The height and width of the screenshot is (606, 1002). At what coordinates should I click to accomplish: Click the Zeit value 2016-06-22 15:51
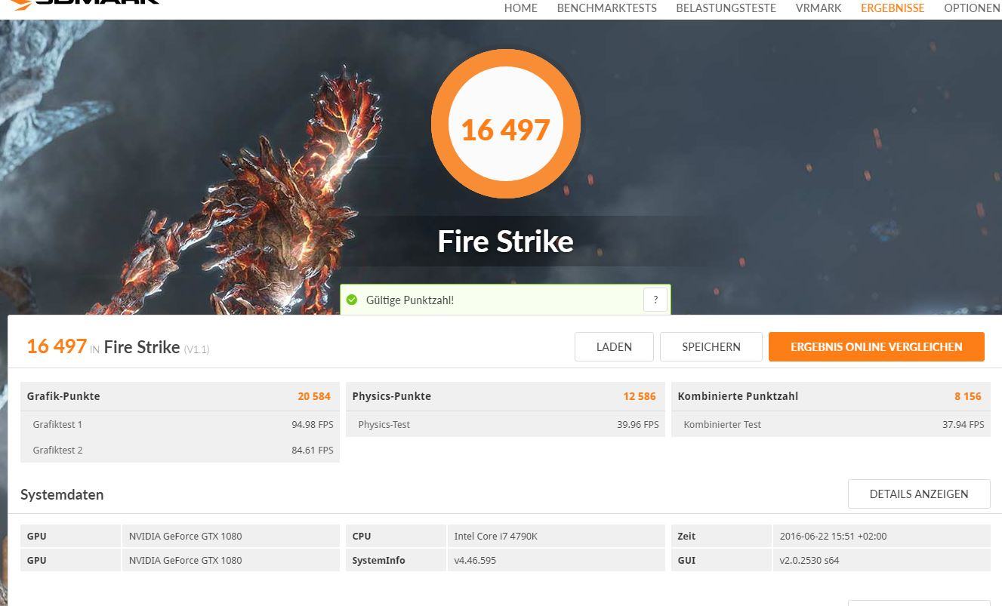point(834,536)
